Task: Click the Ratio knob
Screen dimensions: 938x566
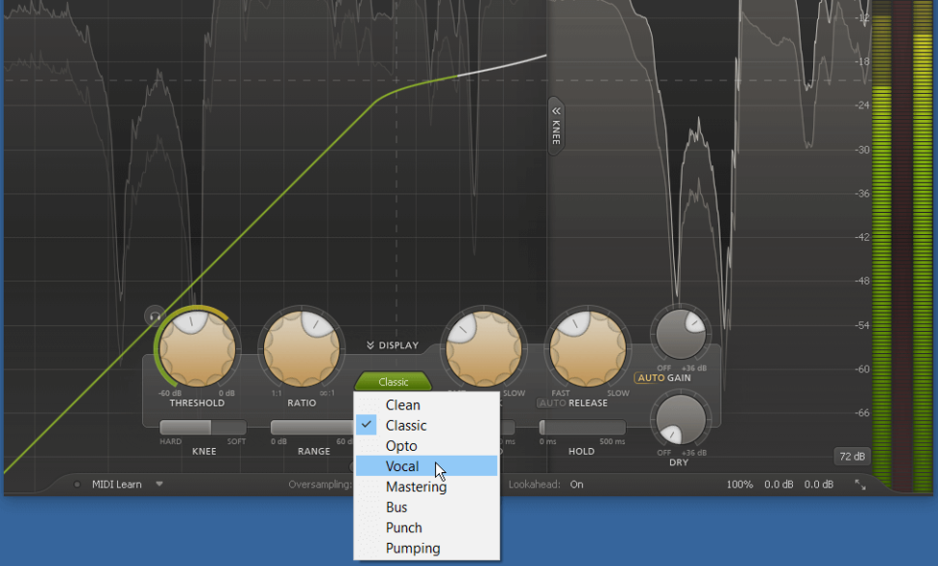Action: (302, 348)
